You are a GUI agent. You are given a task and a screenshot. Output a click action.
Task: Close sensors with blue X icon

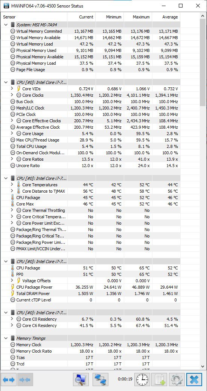click(x=194, y=380)
